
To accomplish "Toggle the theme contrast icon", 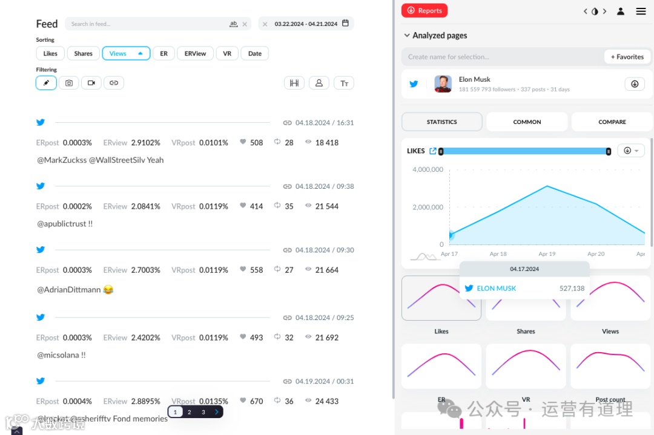I will 595,11.
